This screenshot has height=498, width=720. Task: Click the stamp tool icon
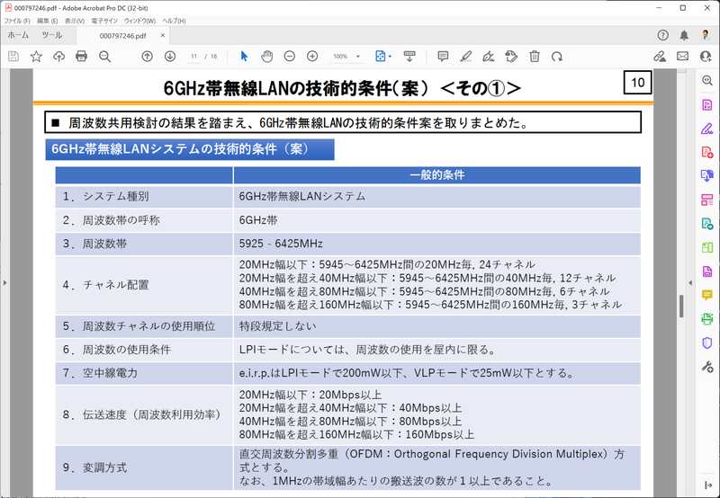click(511, 57)
